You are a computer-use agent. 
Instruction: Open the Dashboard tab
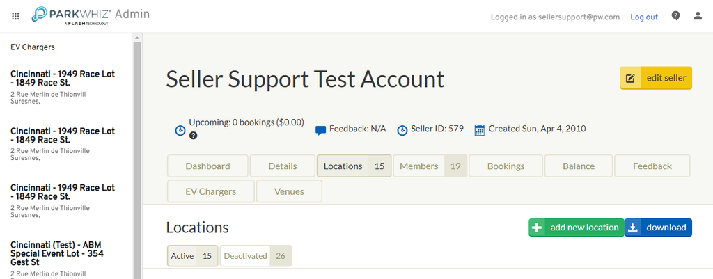pos(207,166)
